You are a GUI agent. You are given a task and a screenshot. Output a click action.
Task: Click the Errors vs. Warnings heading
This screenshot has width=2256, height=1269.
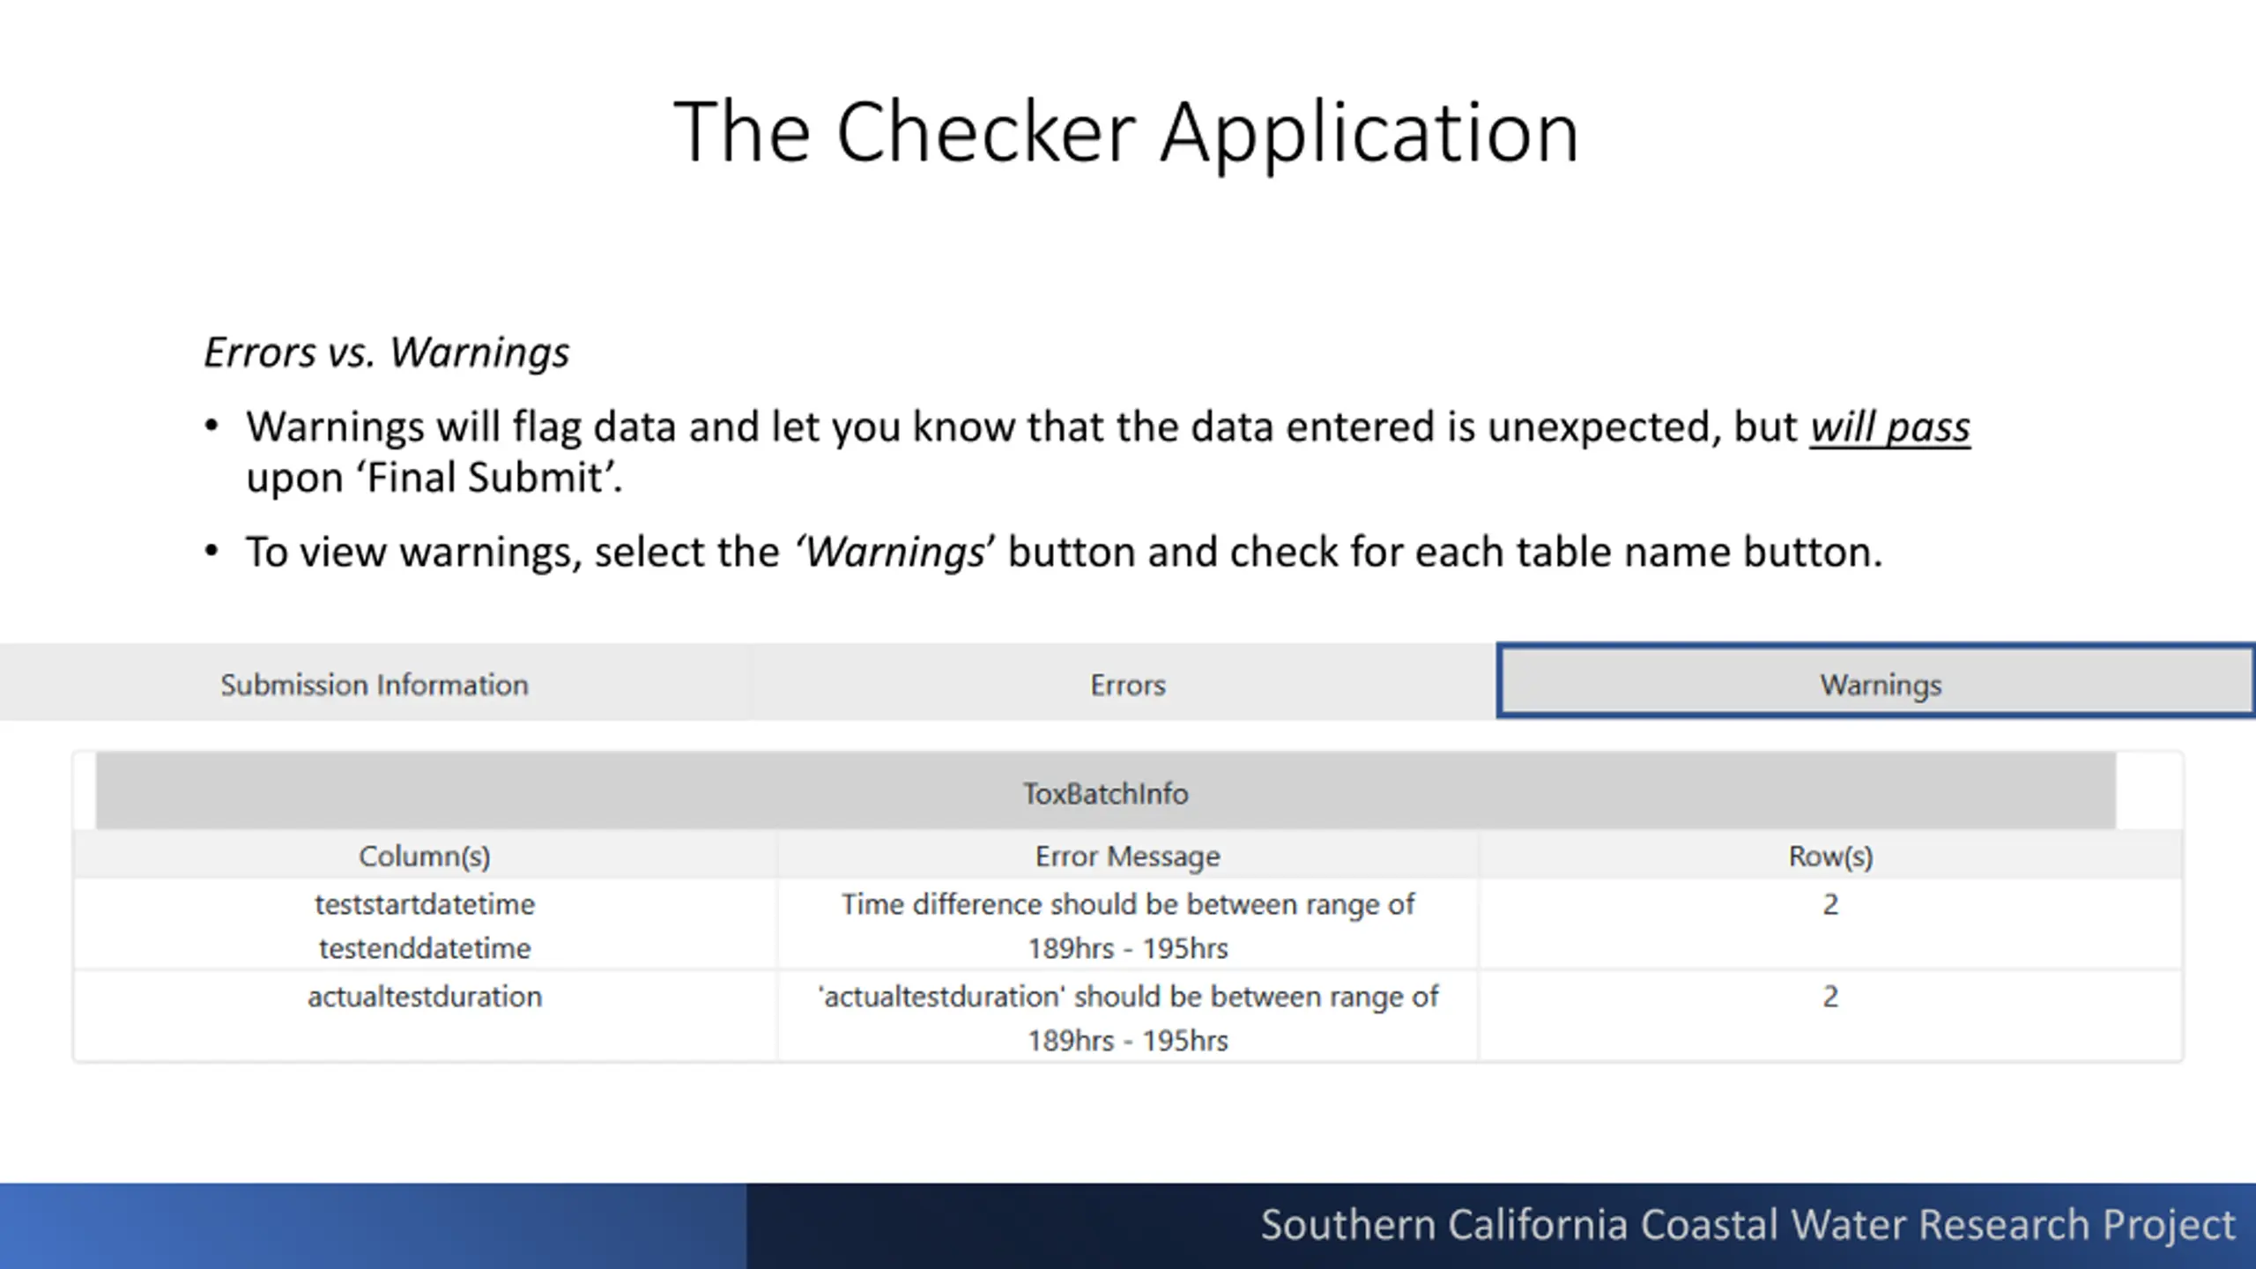pyautogui.click(x=386, y=352)
